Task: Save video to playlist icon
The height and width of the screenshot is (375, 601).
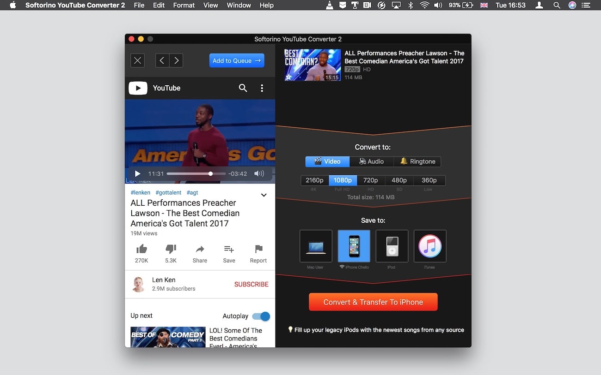Action: pos(229,249)
